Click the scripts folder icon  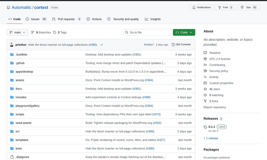[12, 114]
